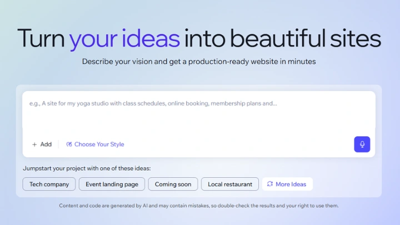
Task: Select the Tech company idea chip
Action: tap(49, 184)
